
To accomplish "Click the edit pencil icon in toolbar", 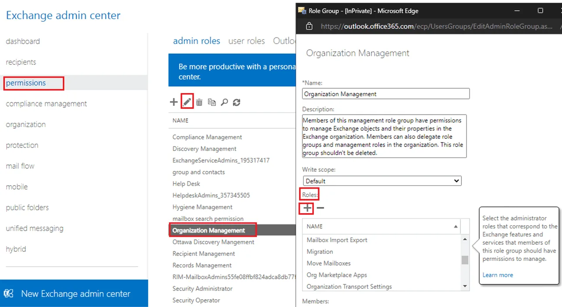I will pyautogui.click(x=187, y=102).
